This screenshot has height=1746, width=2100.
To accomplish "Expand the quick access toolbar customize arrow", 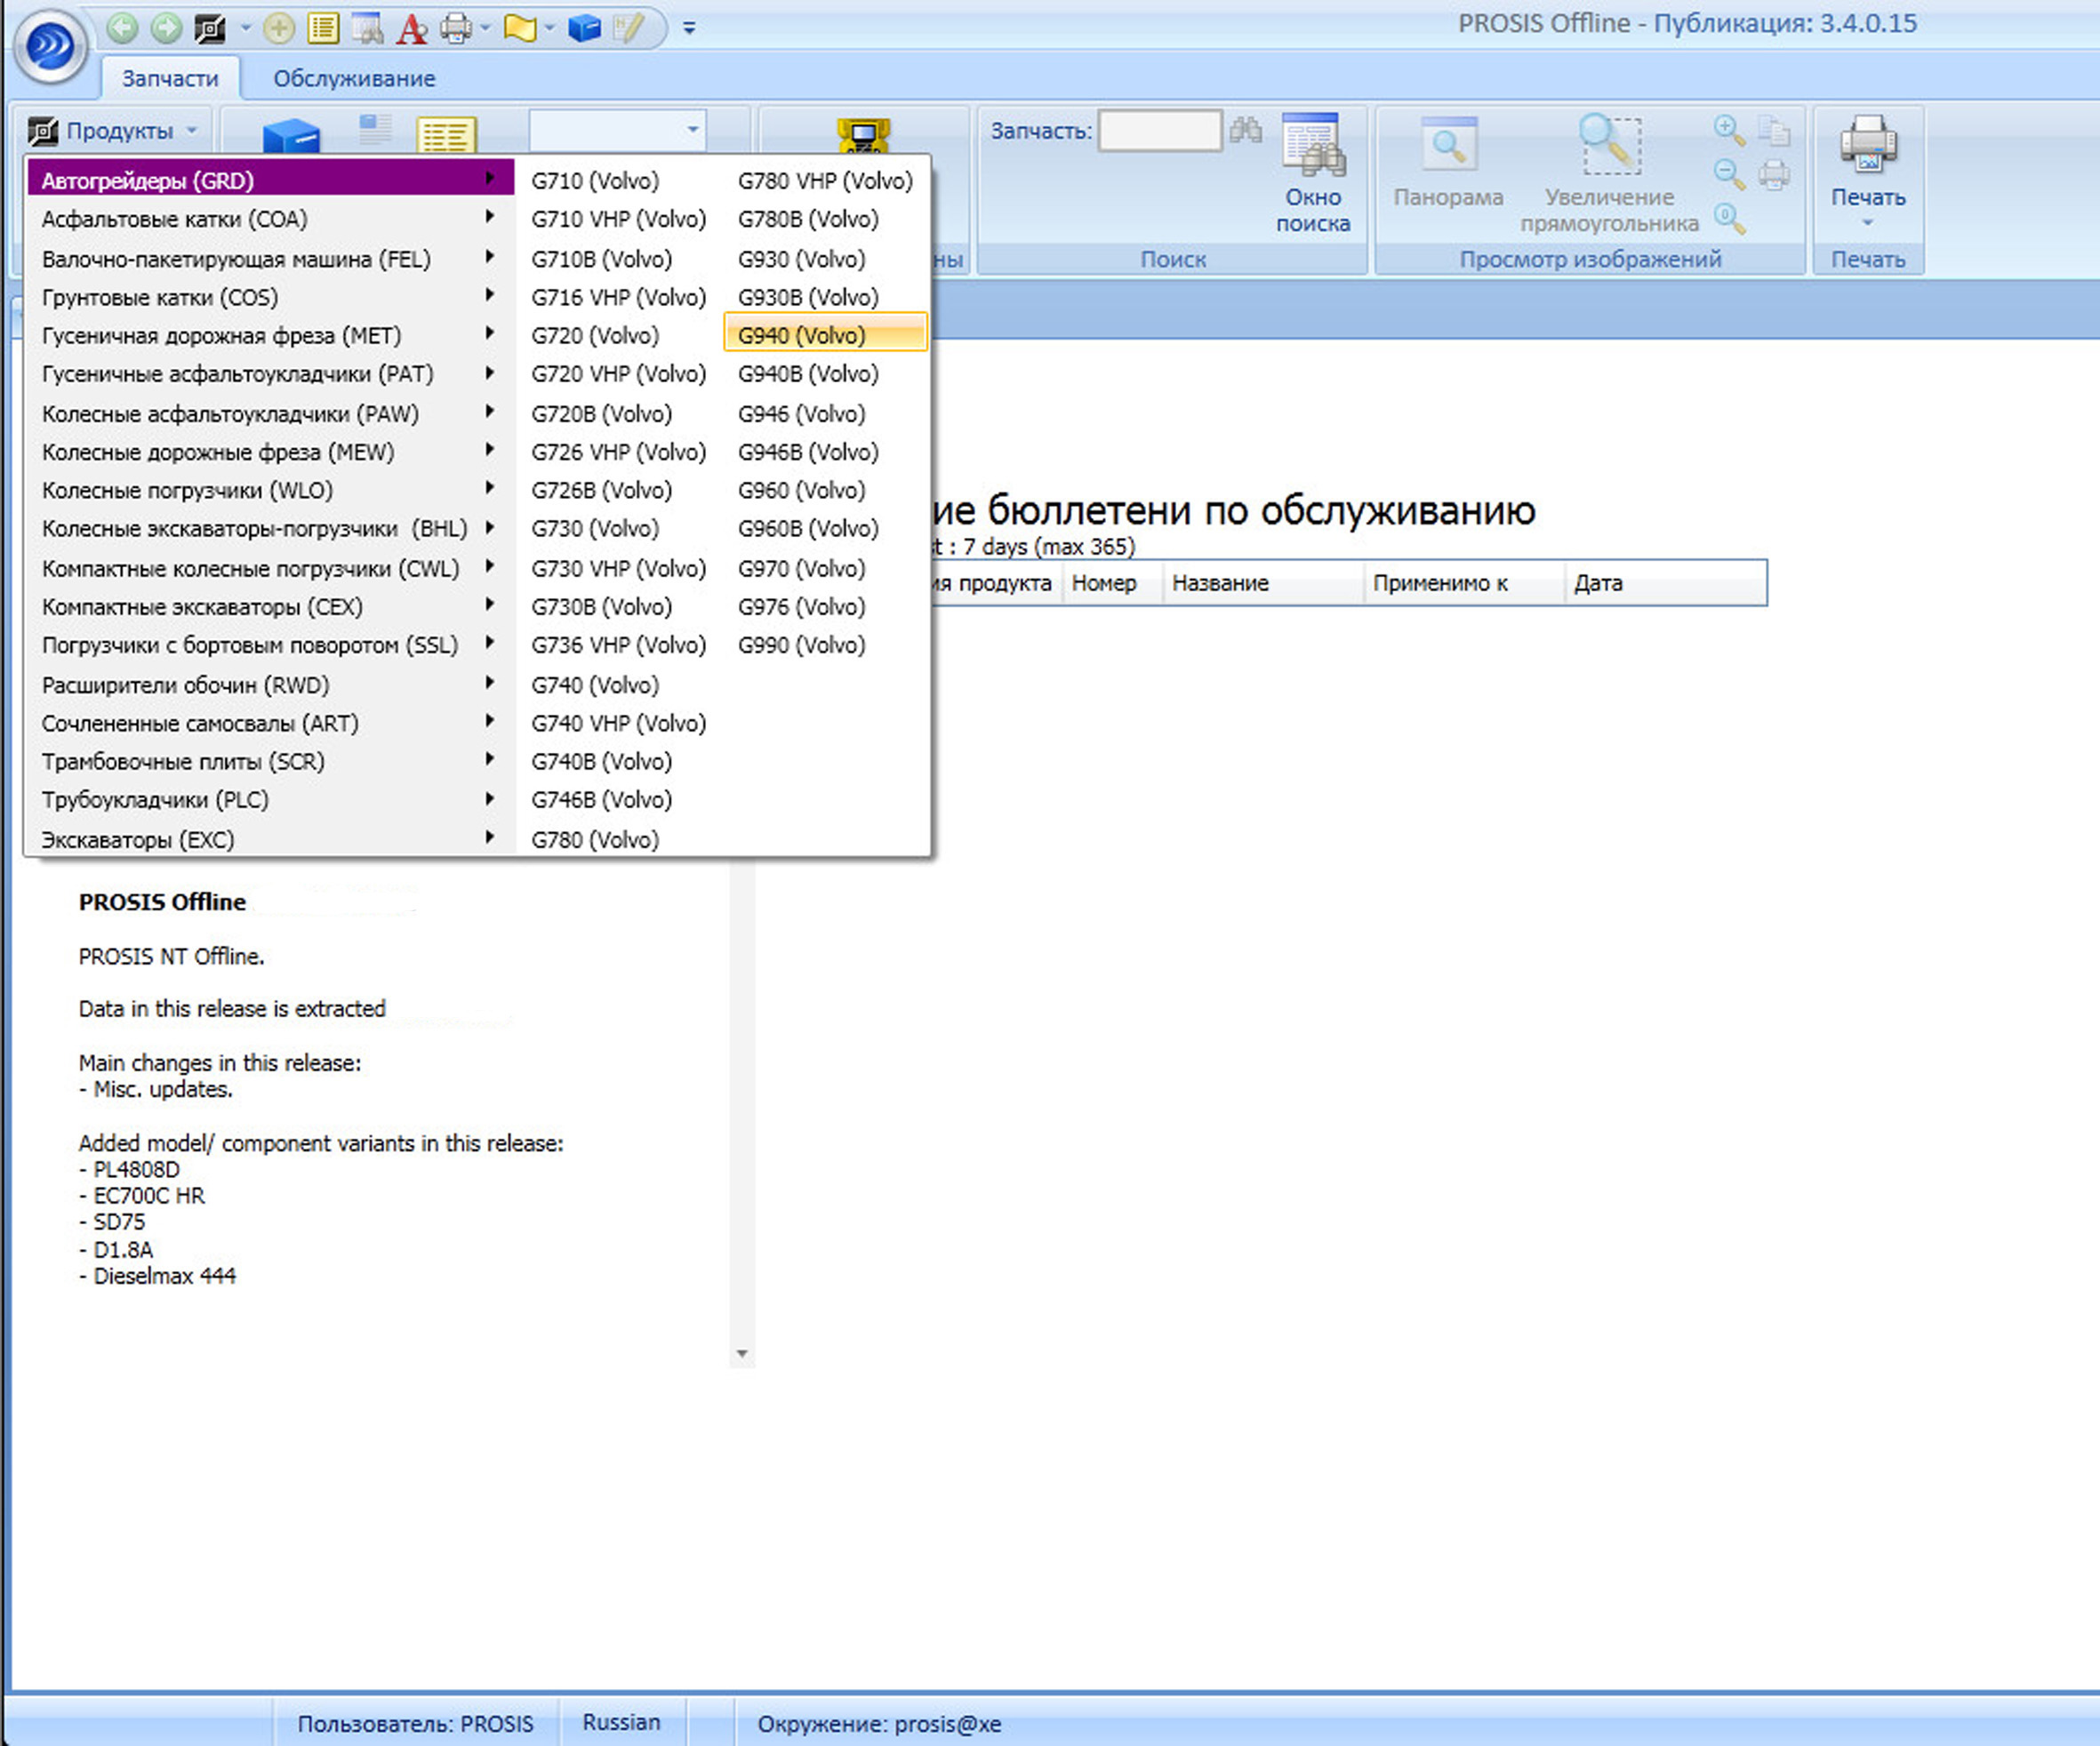I will click(689, 28).
